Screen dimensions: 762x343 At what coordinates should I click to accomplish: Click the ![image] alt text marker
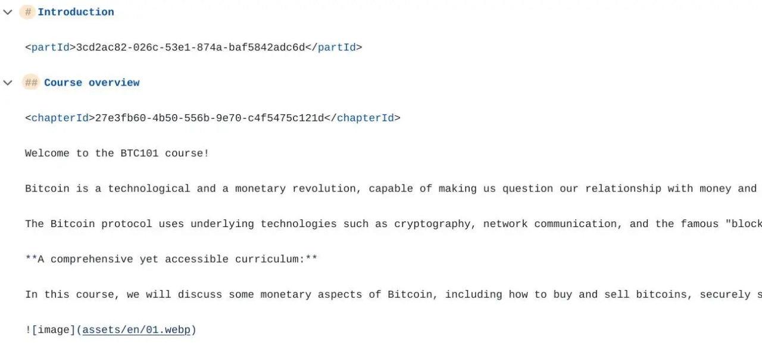(51, 330)
